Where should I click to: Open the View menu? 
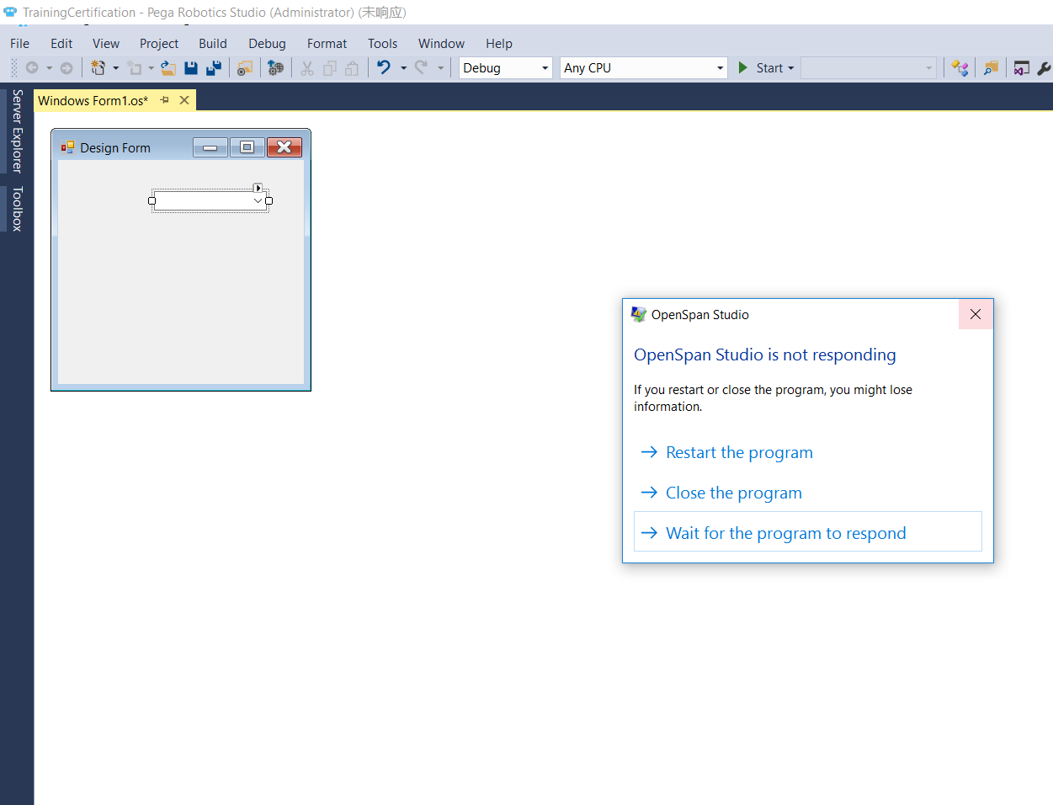tap(106, 44)
